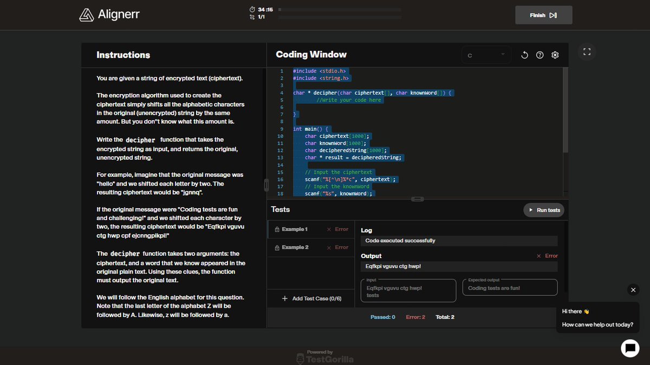Click the timer clock icon
The width and height of the screenshot is (650, 365).
tap(252, 10)
